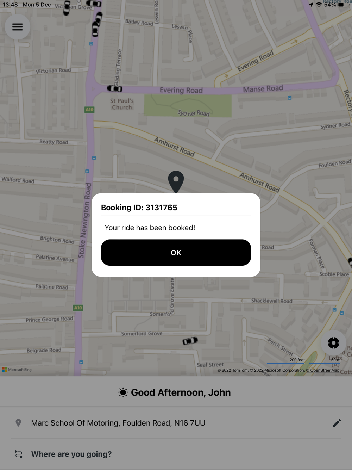Open the hamburger menu button

(17, 27)
